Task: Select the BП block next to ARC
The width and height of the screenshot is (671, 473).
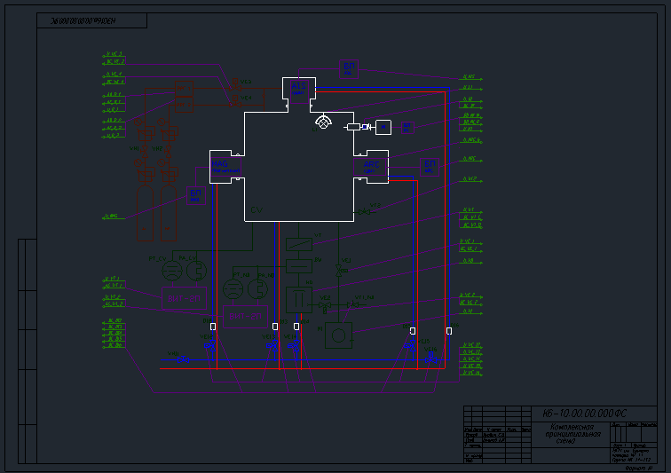Action: 430,166
